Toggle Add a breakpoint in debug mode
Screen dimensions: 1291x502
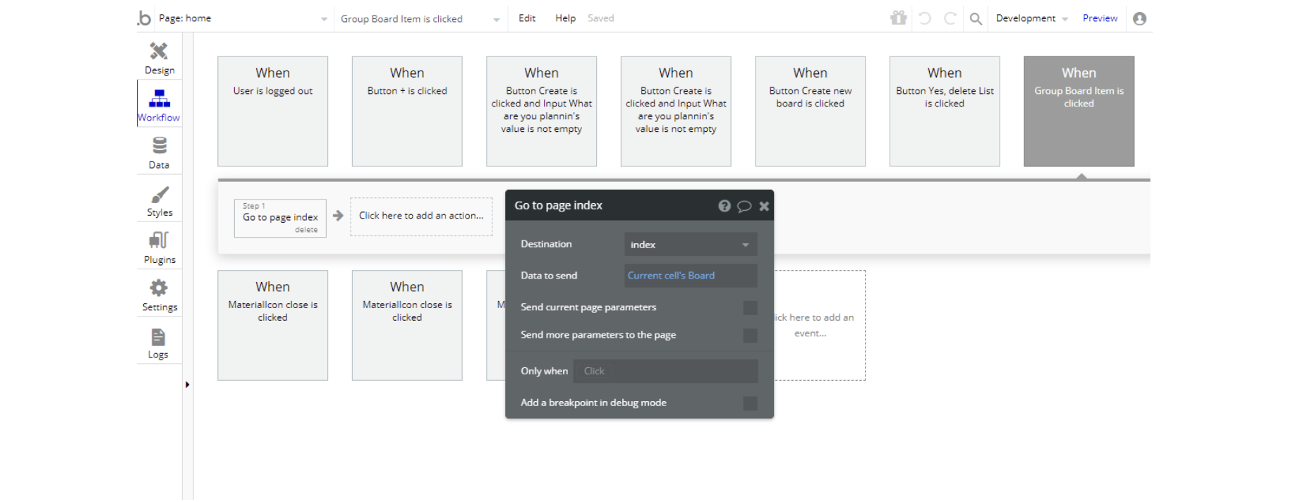[x=750, y=403]
